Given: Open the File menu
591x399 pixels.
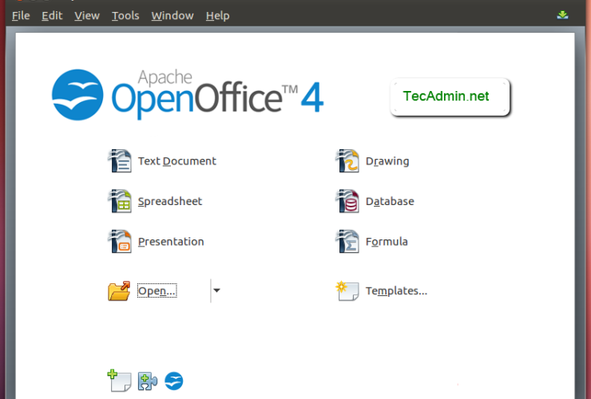Looking at the screenshot, I should pos(22,15).
